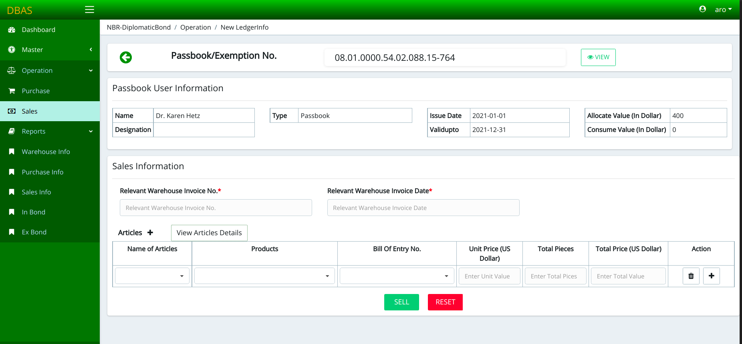Go back with the green arrow icon
The image size is (742, 344).
pyautogui.click(x=126, y=58)
